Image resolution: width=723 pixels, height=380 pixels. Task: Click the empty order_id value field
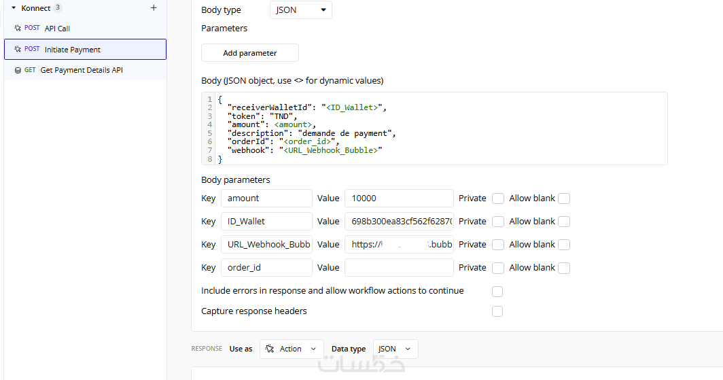pos(399,268)
